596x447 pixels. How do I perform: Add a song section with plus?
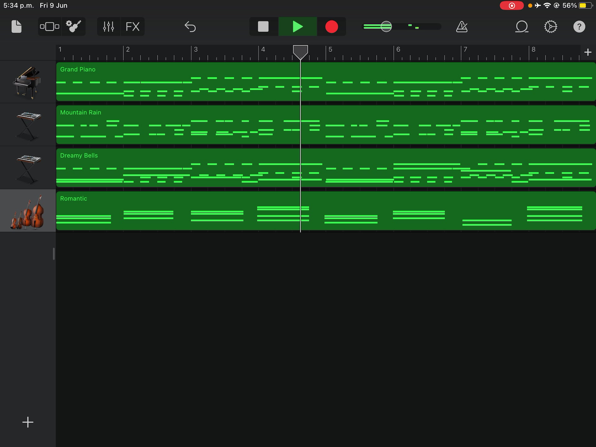588,52
